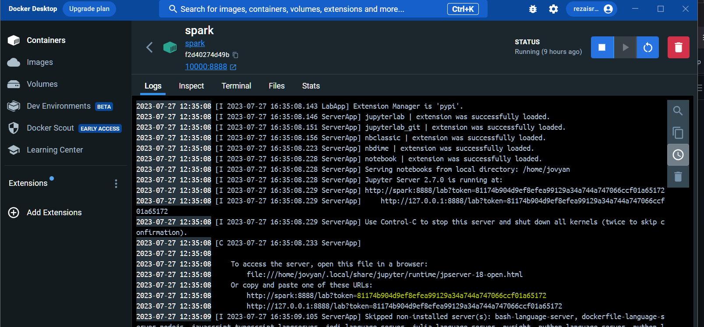Open the Extensions three-dot menu
The image size is (704, 327).
pyautogui.click(x=116, y=184)
